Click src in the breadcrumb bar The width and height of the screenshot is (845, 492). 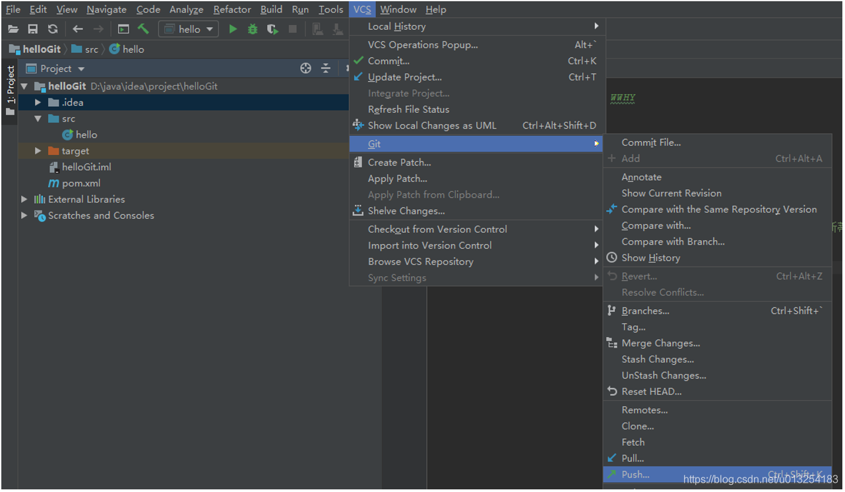pos(85,49)
